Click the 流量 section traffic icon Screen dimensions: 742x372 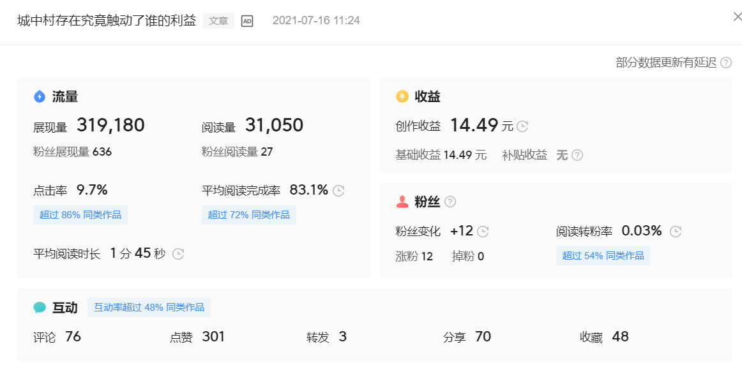[40, 96]
